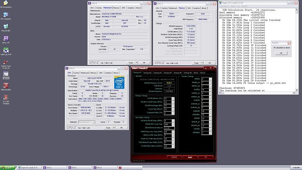Launch the OCX SPI Tweaker desktop shortcut
This screenshot has height=170, width=302.
[x=6, y=99]
